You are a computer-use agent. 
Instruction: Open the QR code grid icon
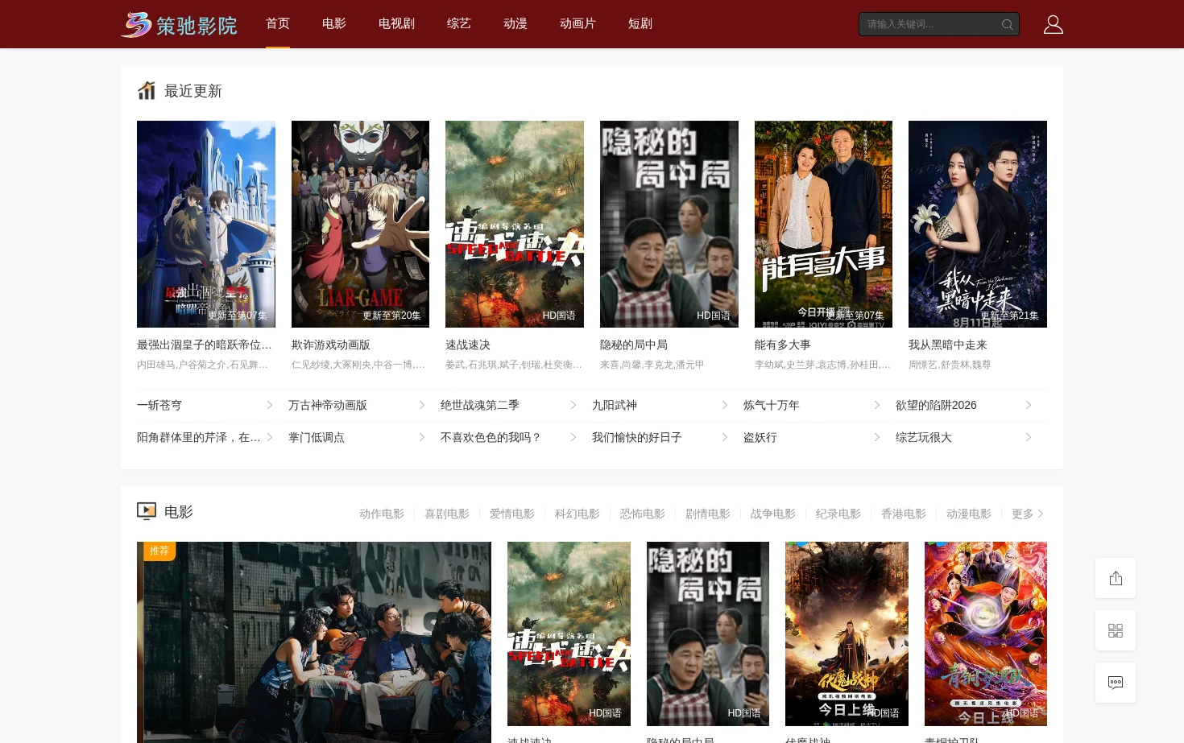click(x=1116, y=630)
